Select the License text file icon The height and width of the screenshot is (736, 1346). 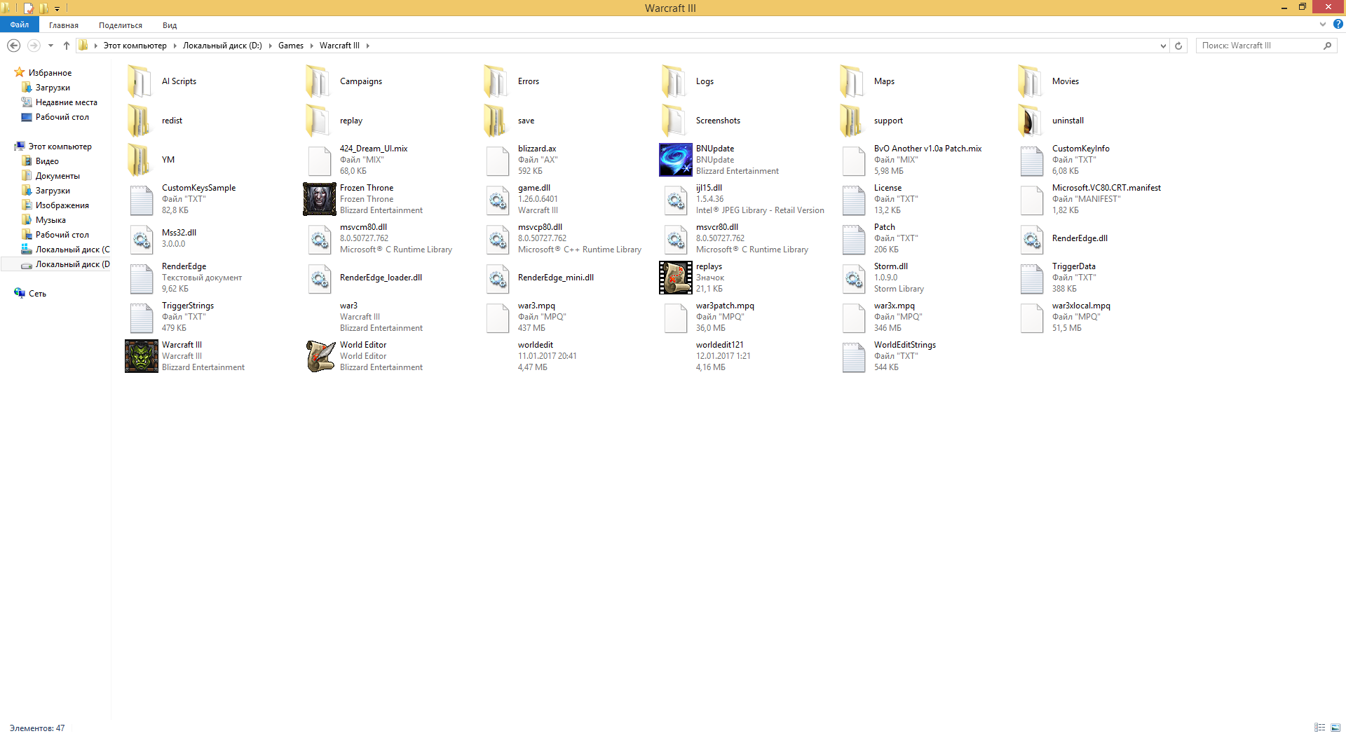(x=854, y=199)
